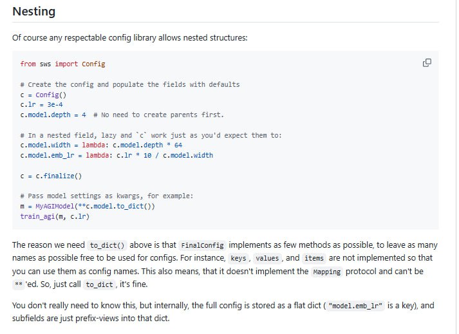Click the 'from sws import Config' line

click(62, 64)
